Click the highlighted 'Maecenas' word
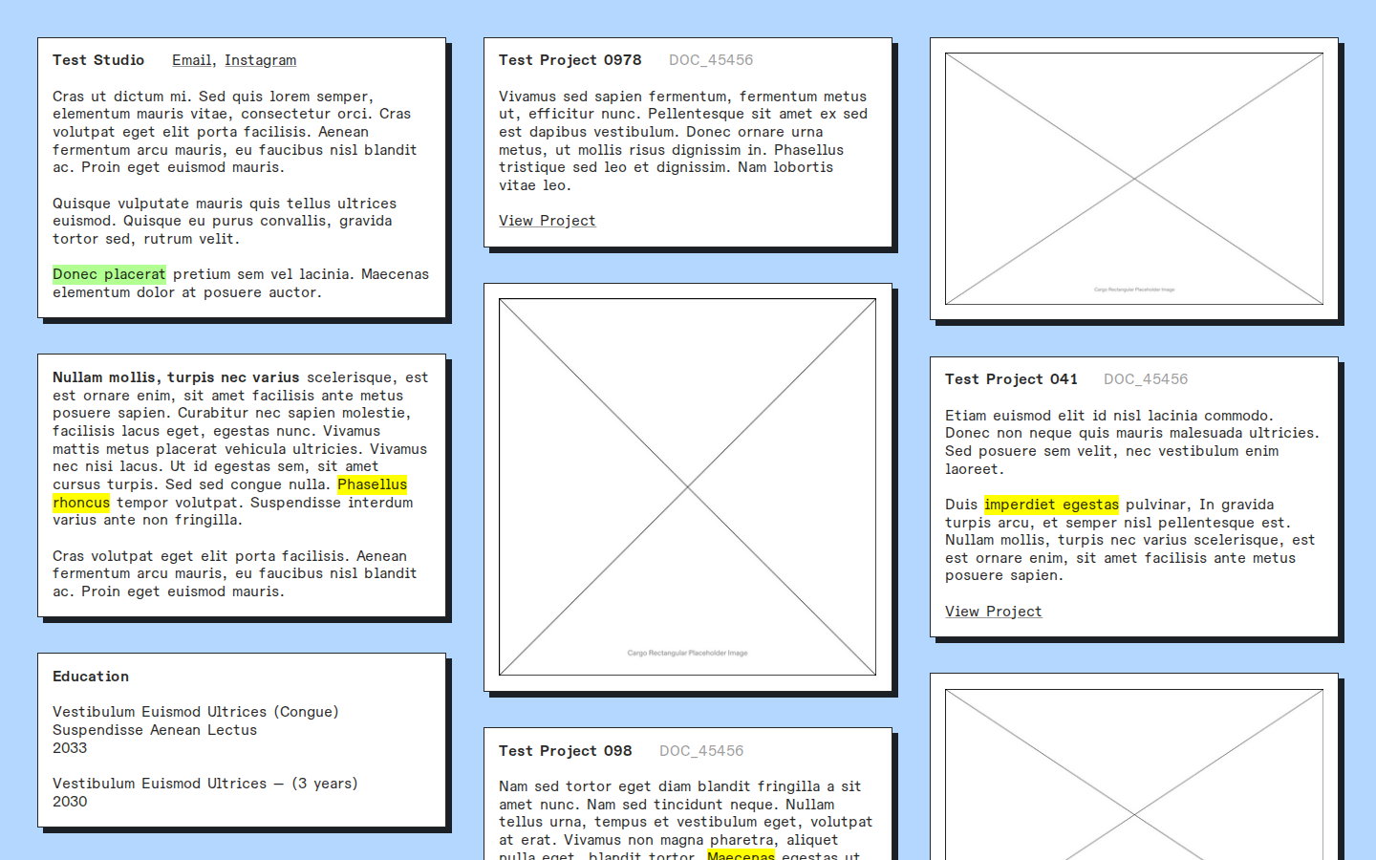This screenshot has width=1376, height=860. click(x=741, y=854)
